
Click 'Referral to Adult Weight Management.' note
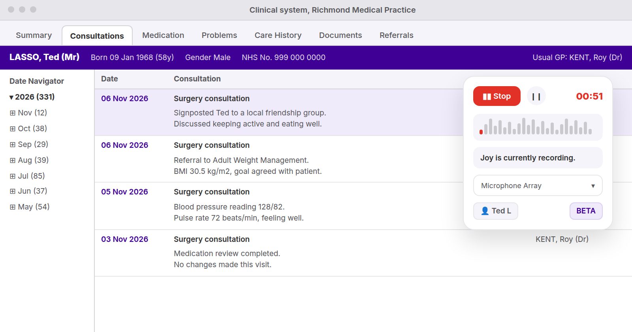pyautogui.click(x=241, y=160)
